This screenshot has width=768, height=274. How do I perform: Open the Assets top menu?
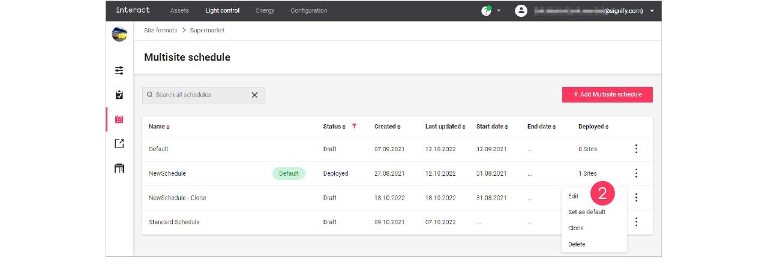(x=179, y=11)
